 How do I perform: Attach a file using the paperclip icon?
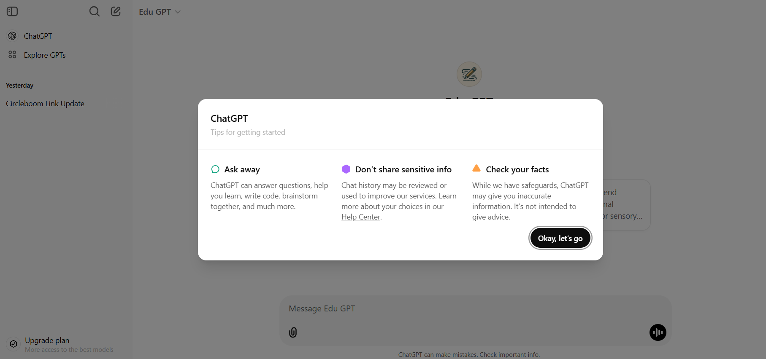tap(293, 332)
